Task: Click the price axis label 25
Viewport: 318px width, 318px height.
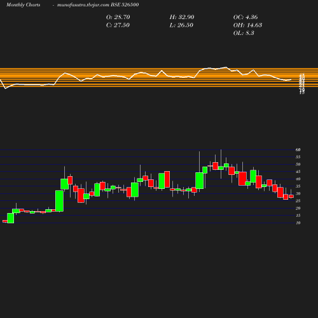Action: point(298,201)
